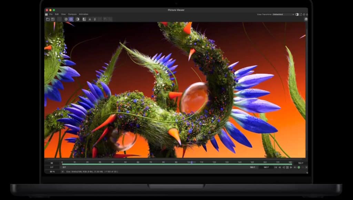Toggle the A/B split compare icon
The height and width of the screenshot is (200, 353).
(x=84, y=19)
